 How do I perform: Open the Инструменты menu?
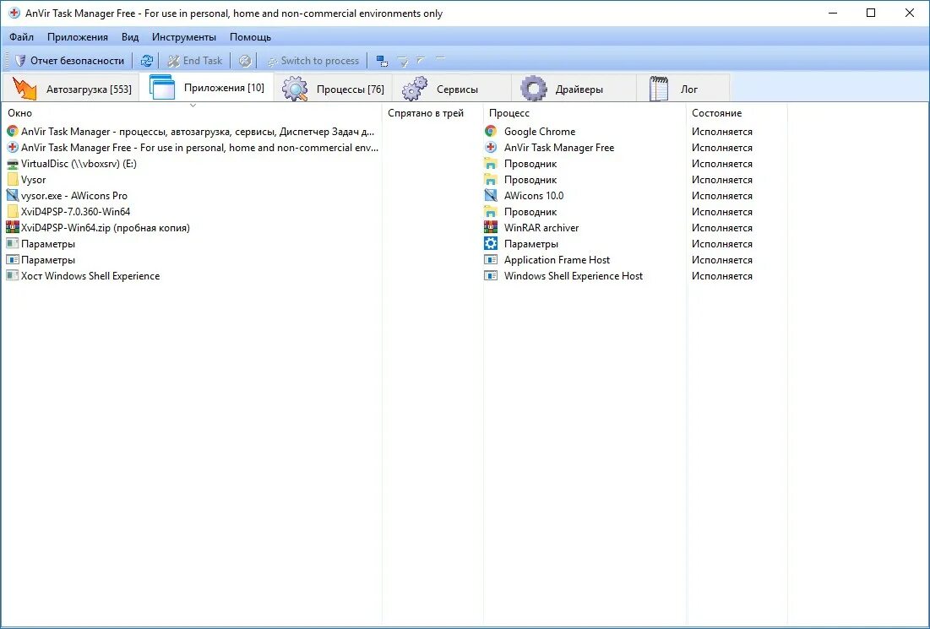pyautogui.click(x=184, y=37)
